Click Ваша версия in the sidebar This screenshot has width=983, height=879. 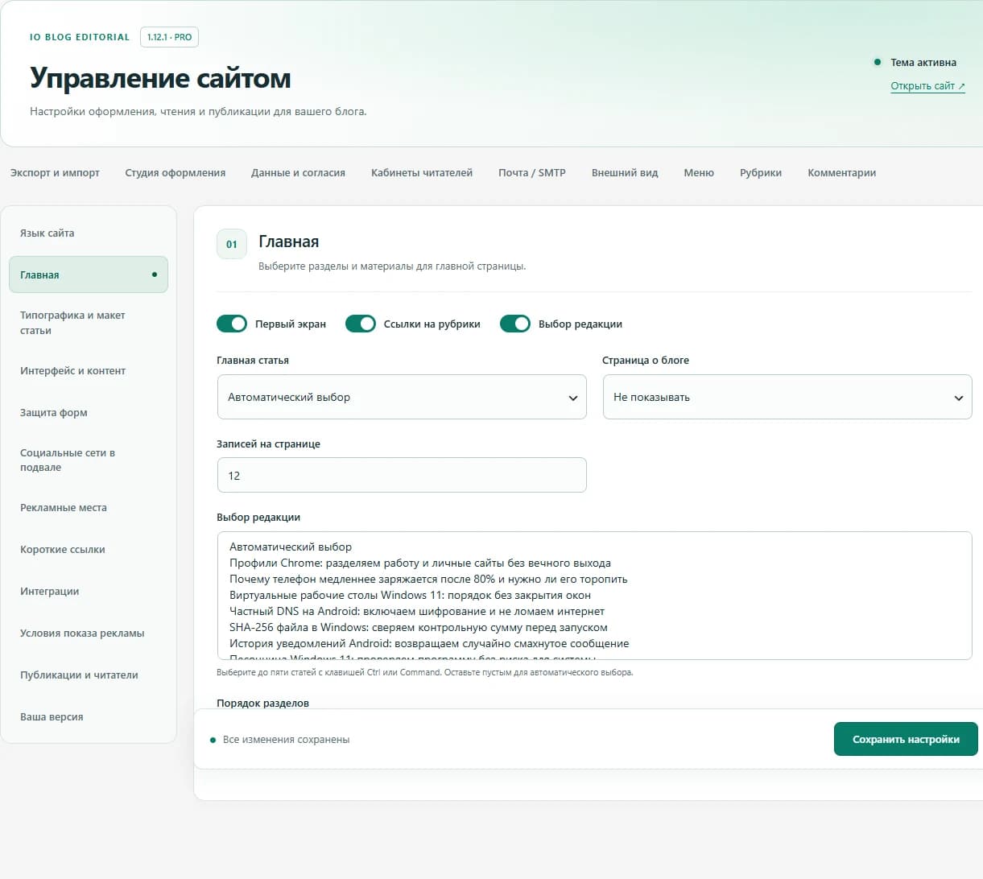[89, 716]
